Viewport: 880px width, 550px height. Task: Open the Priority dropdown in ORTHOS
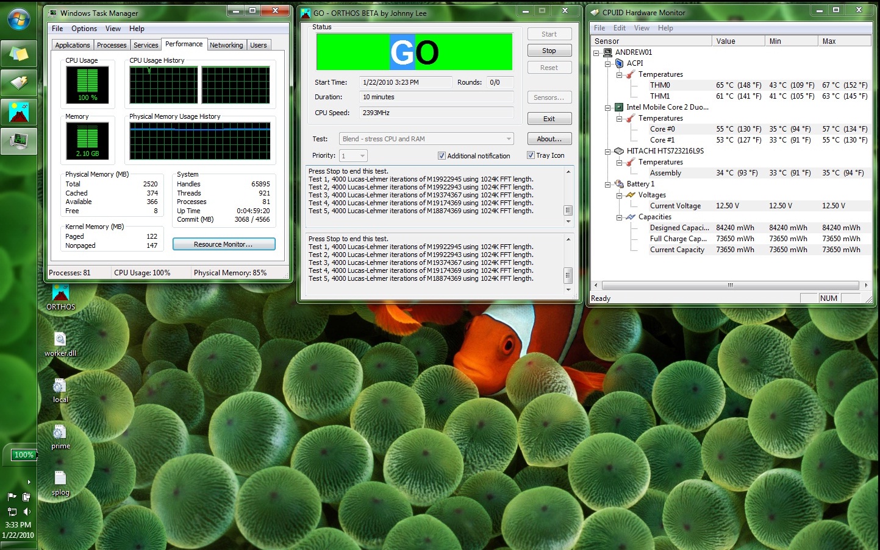click(353, 156)
